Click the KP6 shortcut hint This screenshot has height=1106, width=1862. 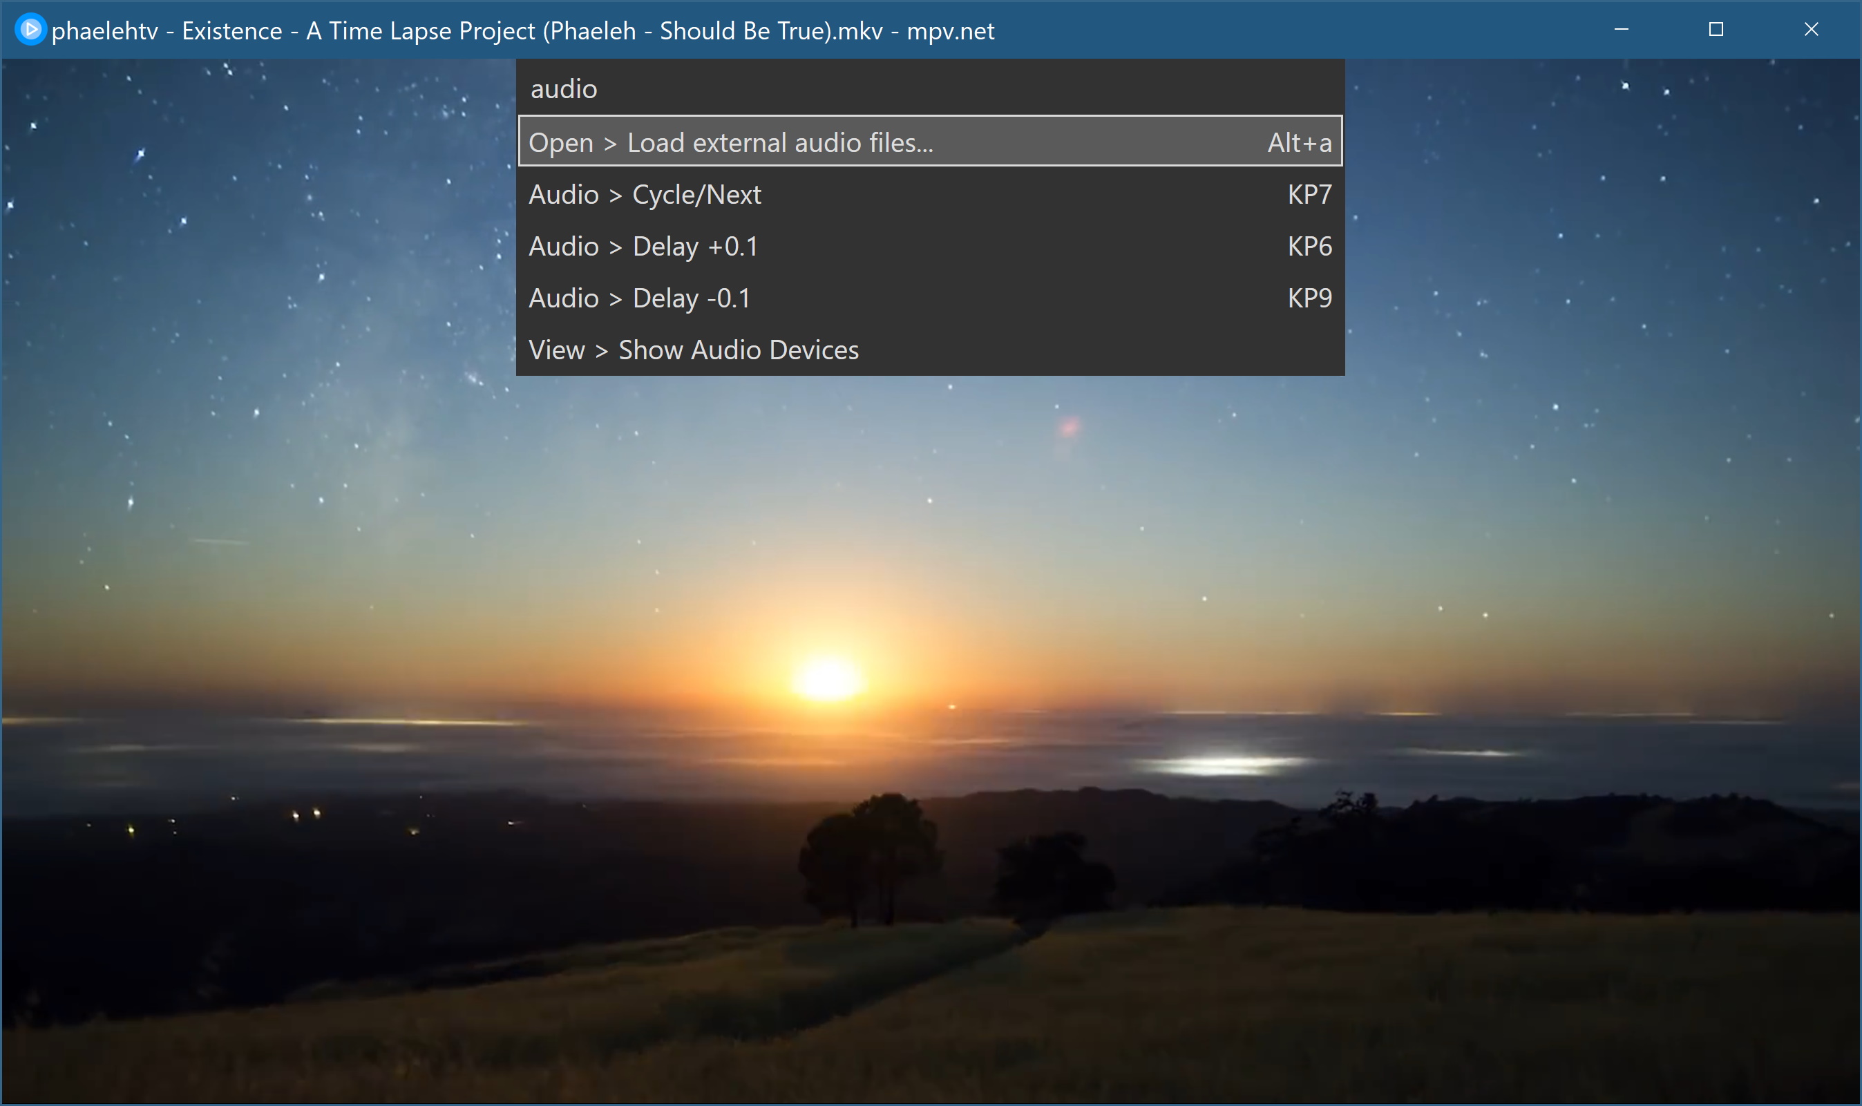[1309, 247]
